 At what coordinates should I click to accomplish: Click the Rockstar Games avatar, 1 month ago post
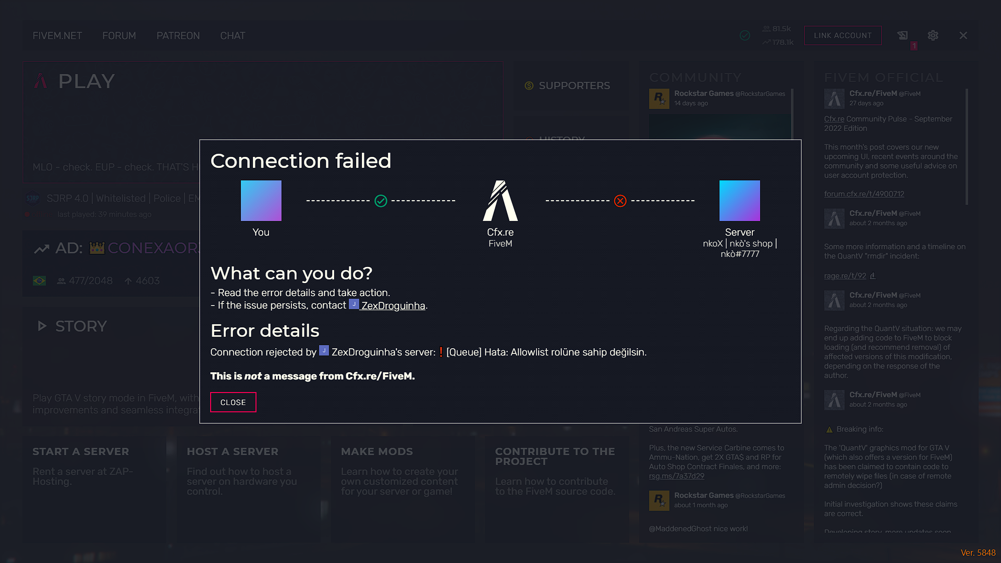pos(659,500)
